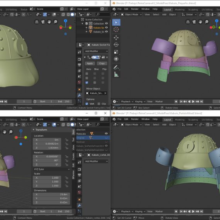220x220 pixels.
Task: Open the Modifiers wrench tab beside Kabuto Socket properties
Action: click(x=79, y=95)
